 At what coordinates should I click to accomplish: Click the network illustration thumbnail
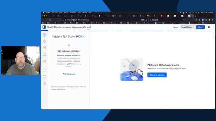tap(132, 70)
